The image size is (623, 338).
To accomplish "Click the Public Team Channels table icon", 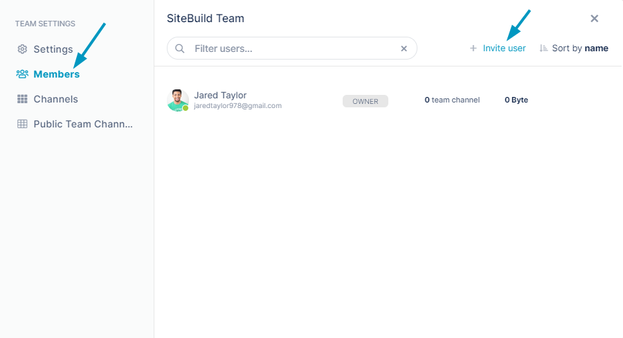I will (22, 124).
